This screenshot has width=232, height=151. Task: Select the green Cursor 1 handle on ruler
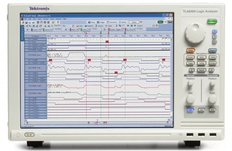[x=101, y=33]
